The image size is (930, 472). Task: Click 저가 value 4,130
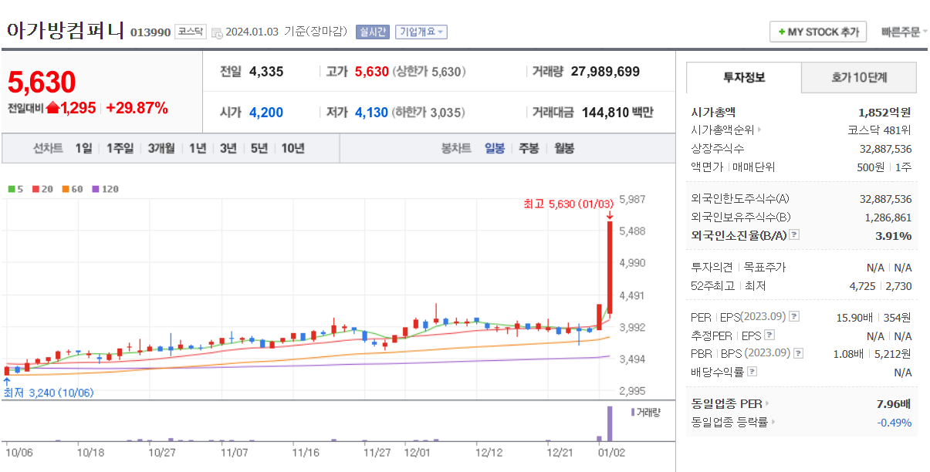coord(371,112)
